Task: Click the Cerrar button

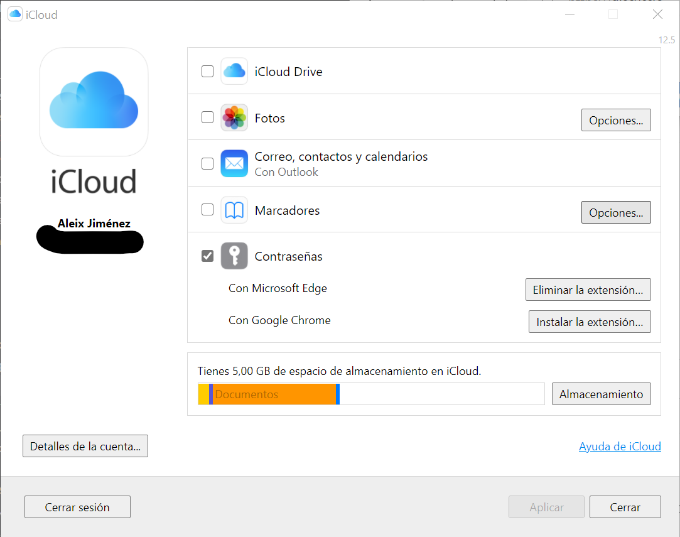Action: coord(625,507)
